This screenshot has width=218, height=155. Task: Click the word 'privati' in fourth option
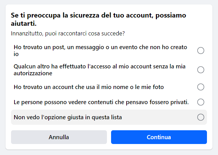point(179,102)
